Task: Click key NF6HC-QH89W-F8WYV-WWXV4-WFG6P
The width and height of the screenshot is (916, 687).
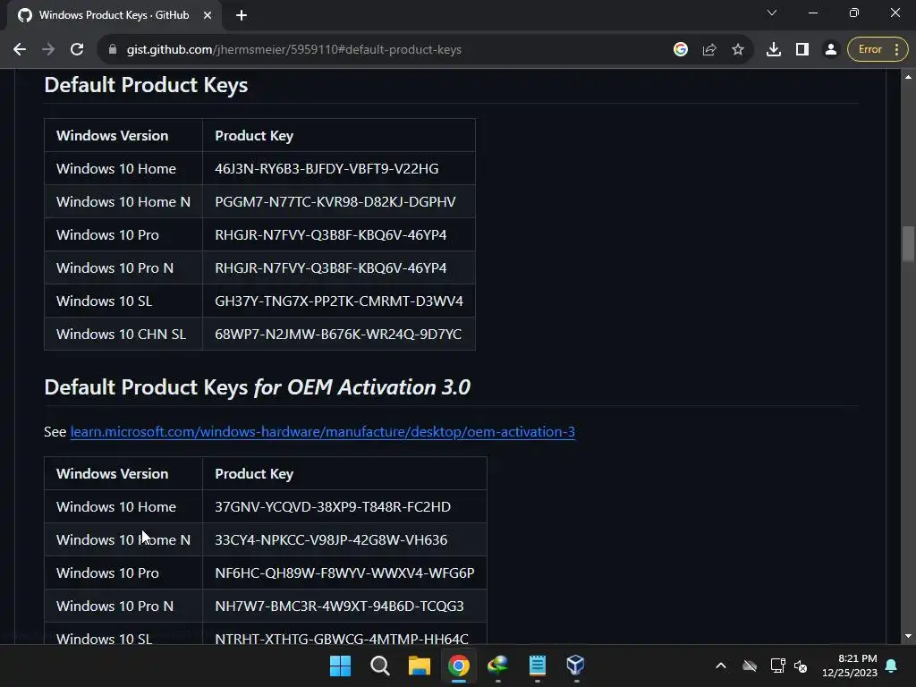Action: pos(344,573)
